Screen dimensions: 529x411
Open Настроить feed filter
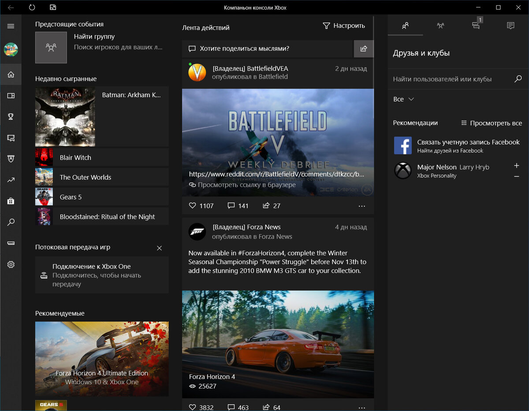[344, 26]
